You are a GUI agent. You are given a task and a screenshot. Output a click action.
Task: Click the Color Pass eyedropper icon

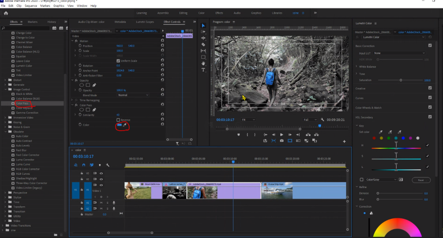coord(125,125)
